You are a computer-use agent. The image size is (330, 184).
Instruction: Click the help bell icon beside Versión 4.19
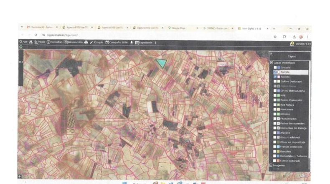pyautogui.click(x=292, y=44)
